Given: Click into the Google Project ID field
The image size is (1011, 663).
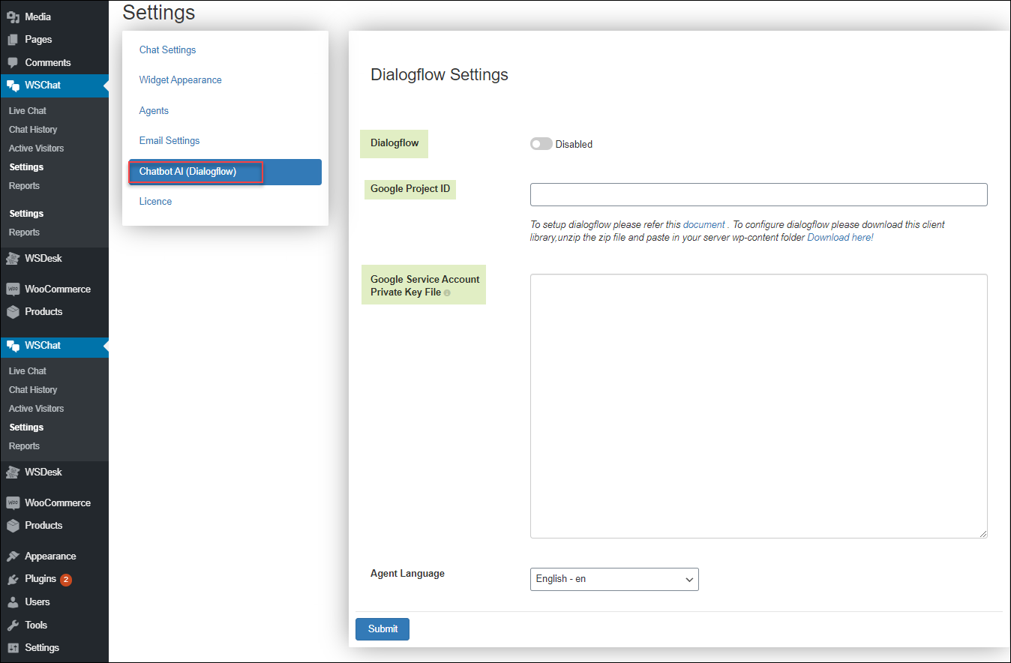Looking at the screenshot, I should 758,194.
